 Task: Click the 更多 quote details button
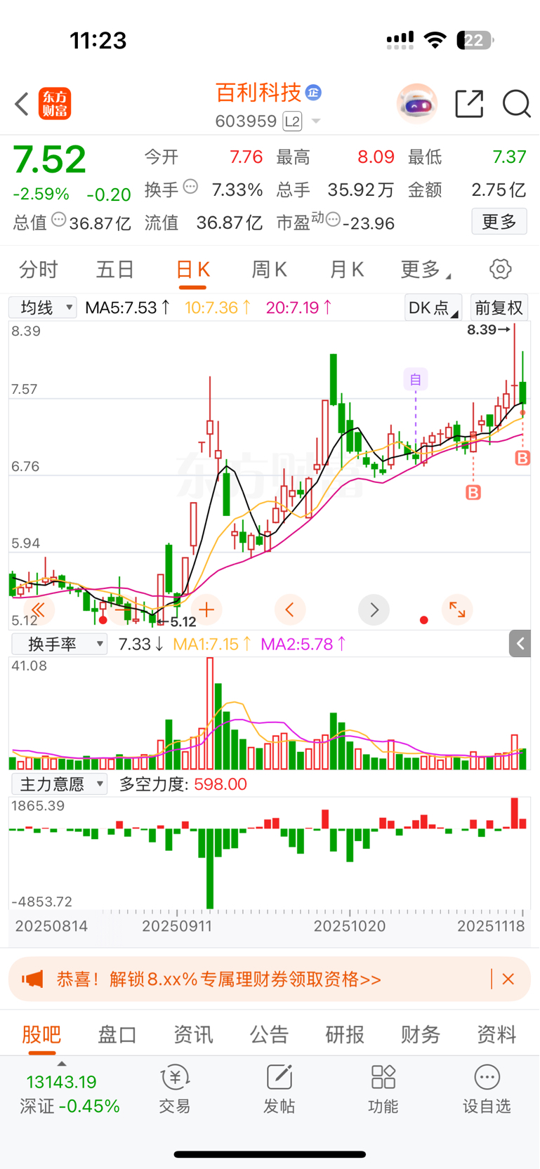tap(499, 222)
